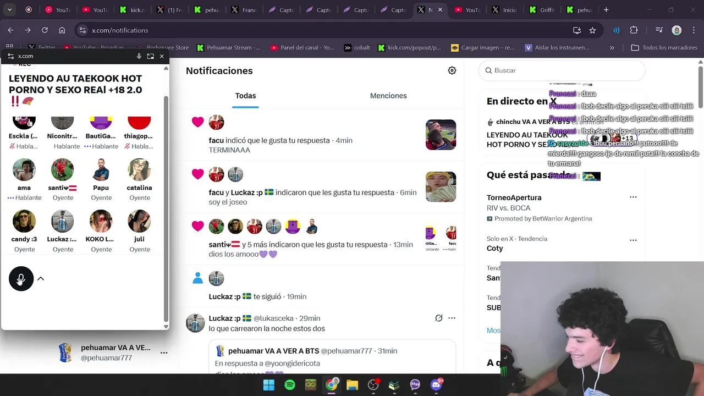
Task: Expand the chevron beside the microphone button
Action: point(41,278)
